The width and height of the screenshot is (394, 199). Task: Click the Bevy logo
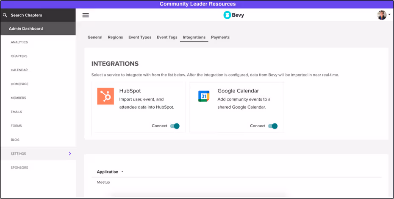(234, 15)
